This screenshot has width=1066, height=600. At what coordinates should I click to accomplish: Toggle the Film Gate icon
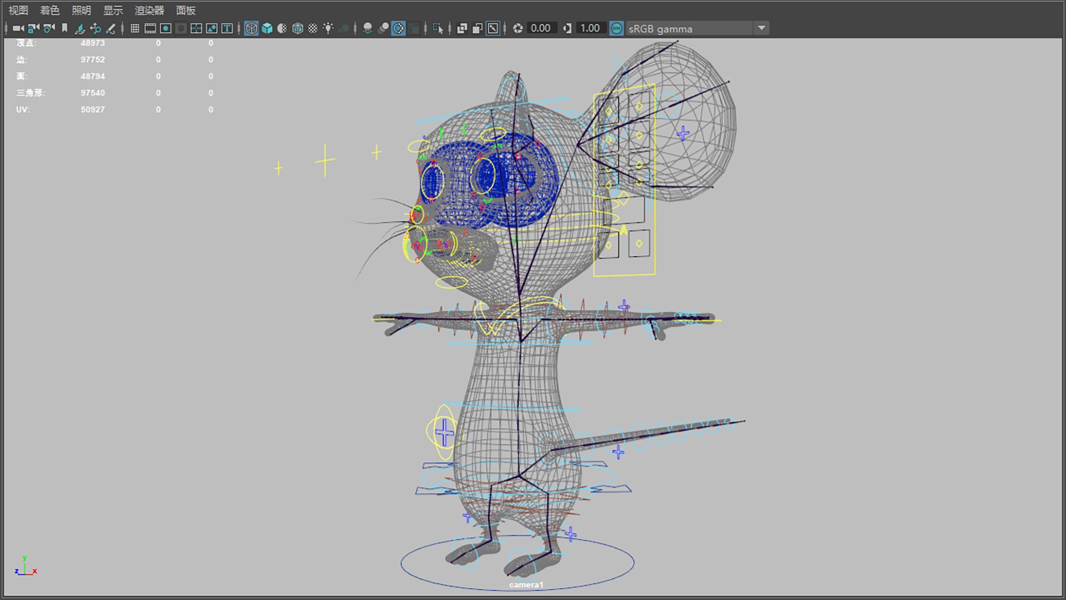click(x=150, y=28)
